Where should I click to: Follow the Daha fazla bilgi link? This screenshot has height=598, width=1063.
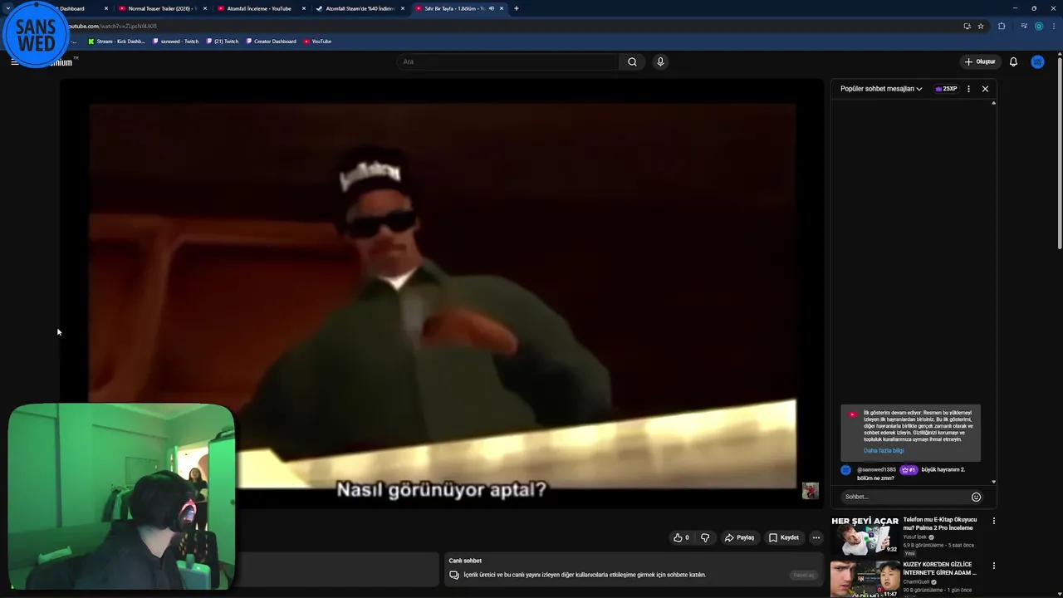884,450
